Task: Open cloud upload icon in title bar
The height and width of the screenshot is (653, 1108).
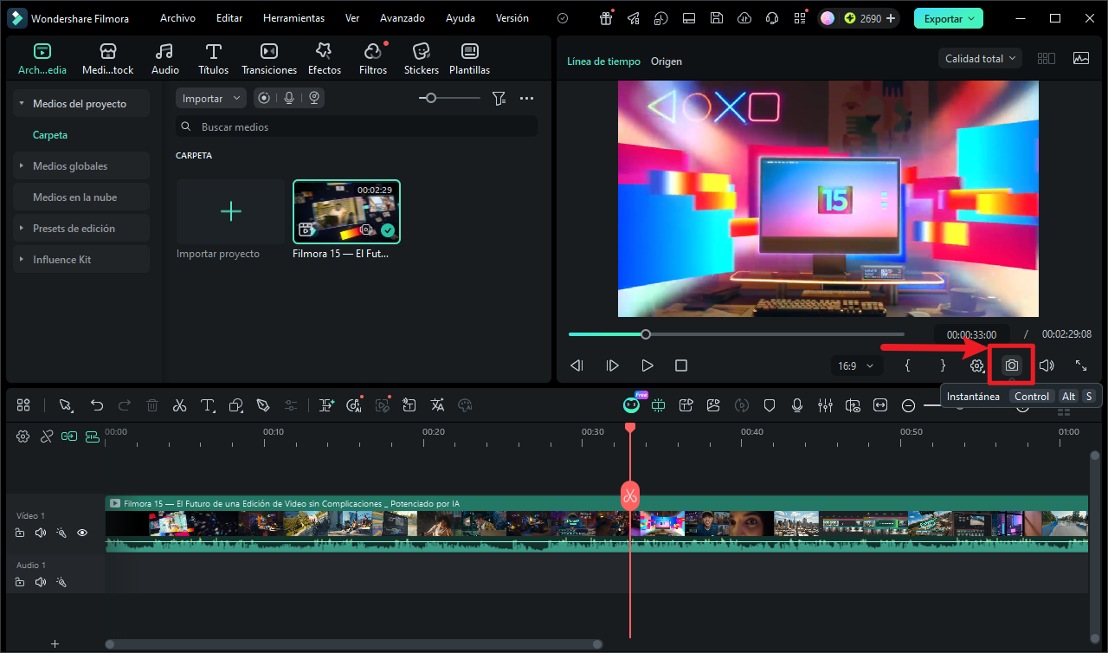Action: 744,18
